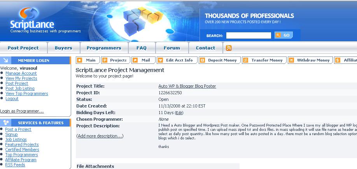Go to the FAQ page
The width and height of the screenshot is (357, 169).
(142, 48)
